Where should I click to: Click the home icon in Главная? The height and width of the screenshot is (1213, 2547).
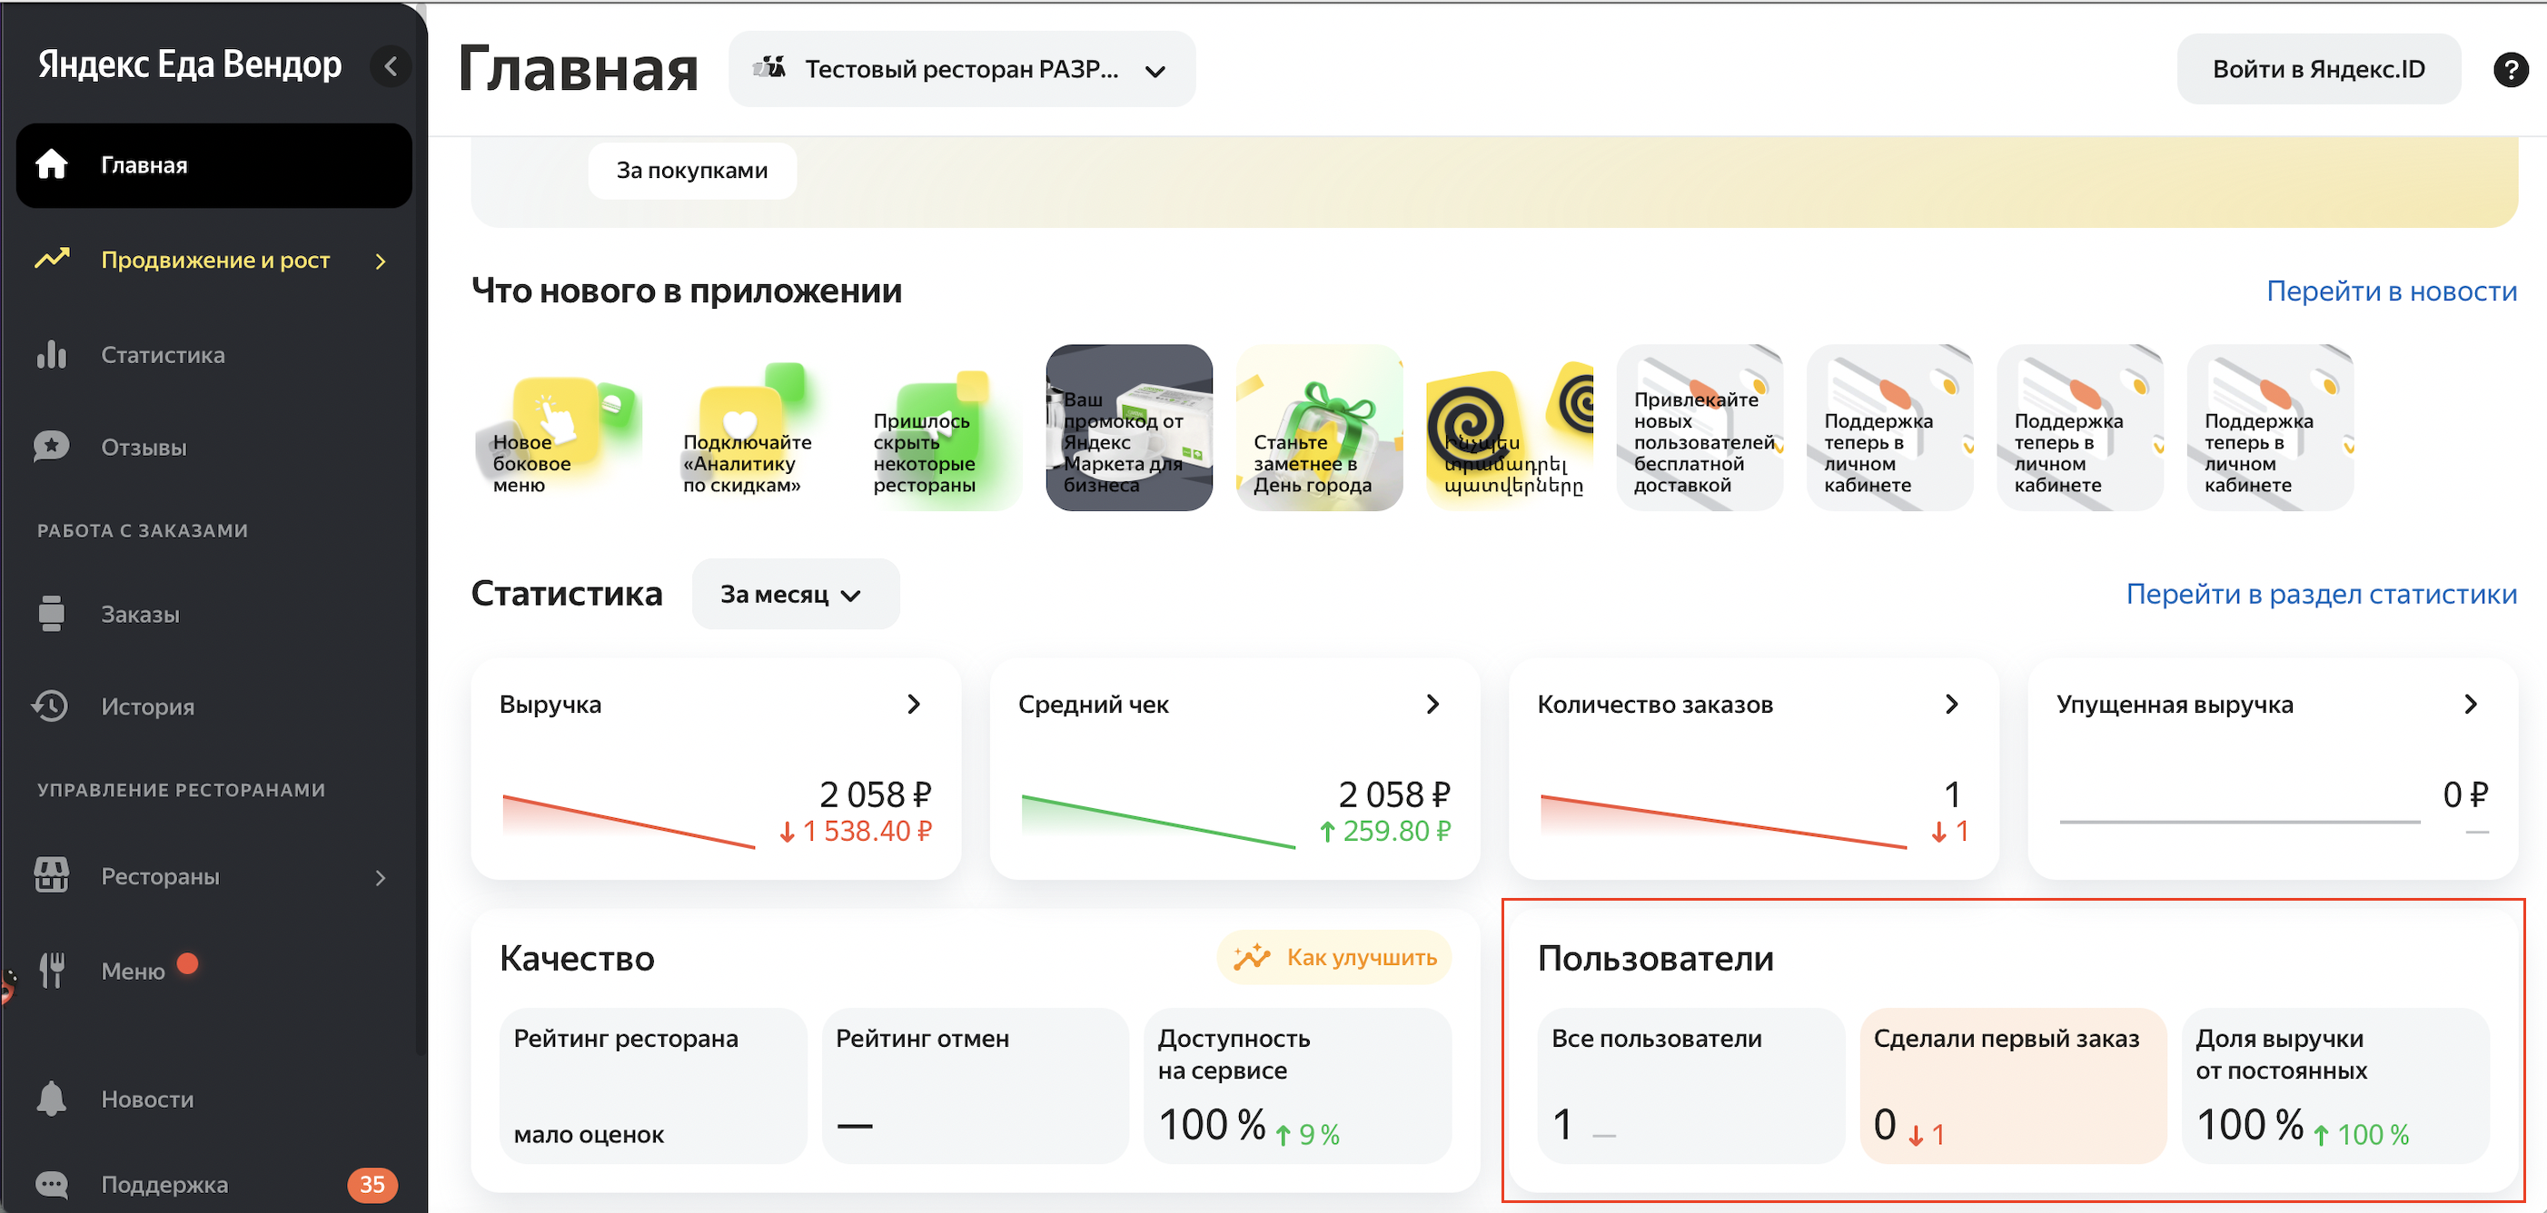click(52, 165)
